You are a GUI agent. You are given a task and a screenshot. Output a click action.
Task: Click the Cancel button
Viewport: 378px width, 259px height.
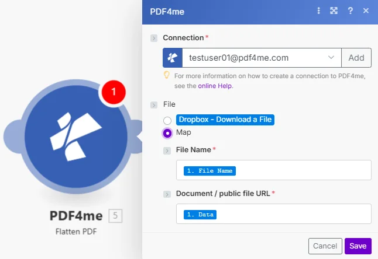[325, 246]
